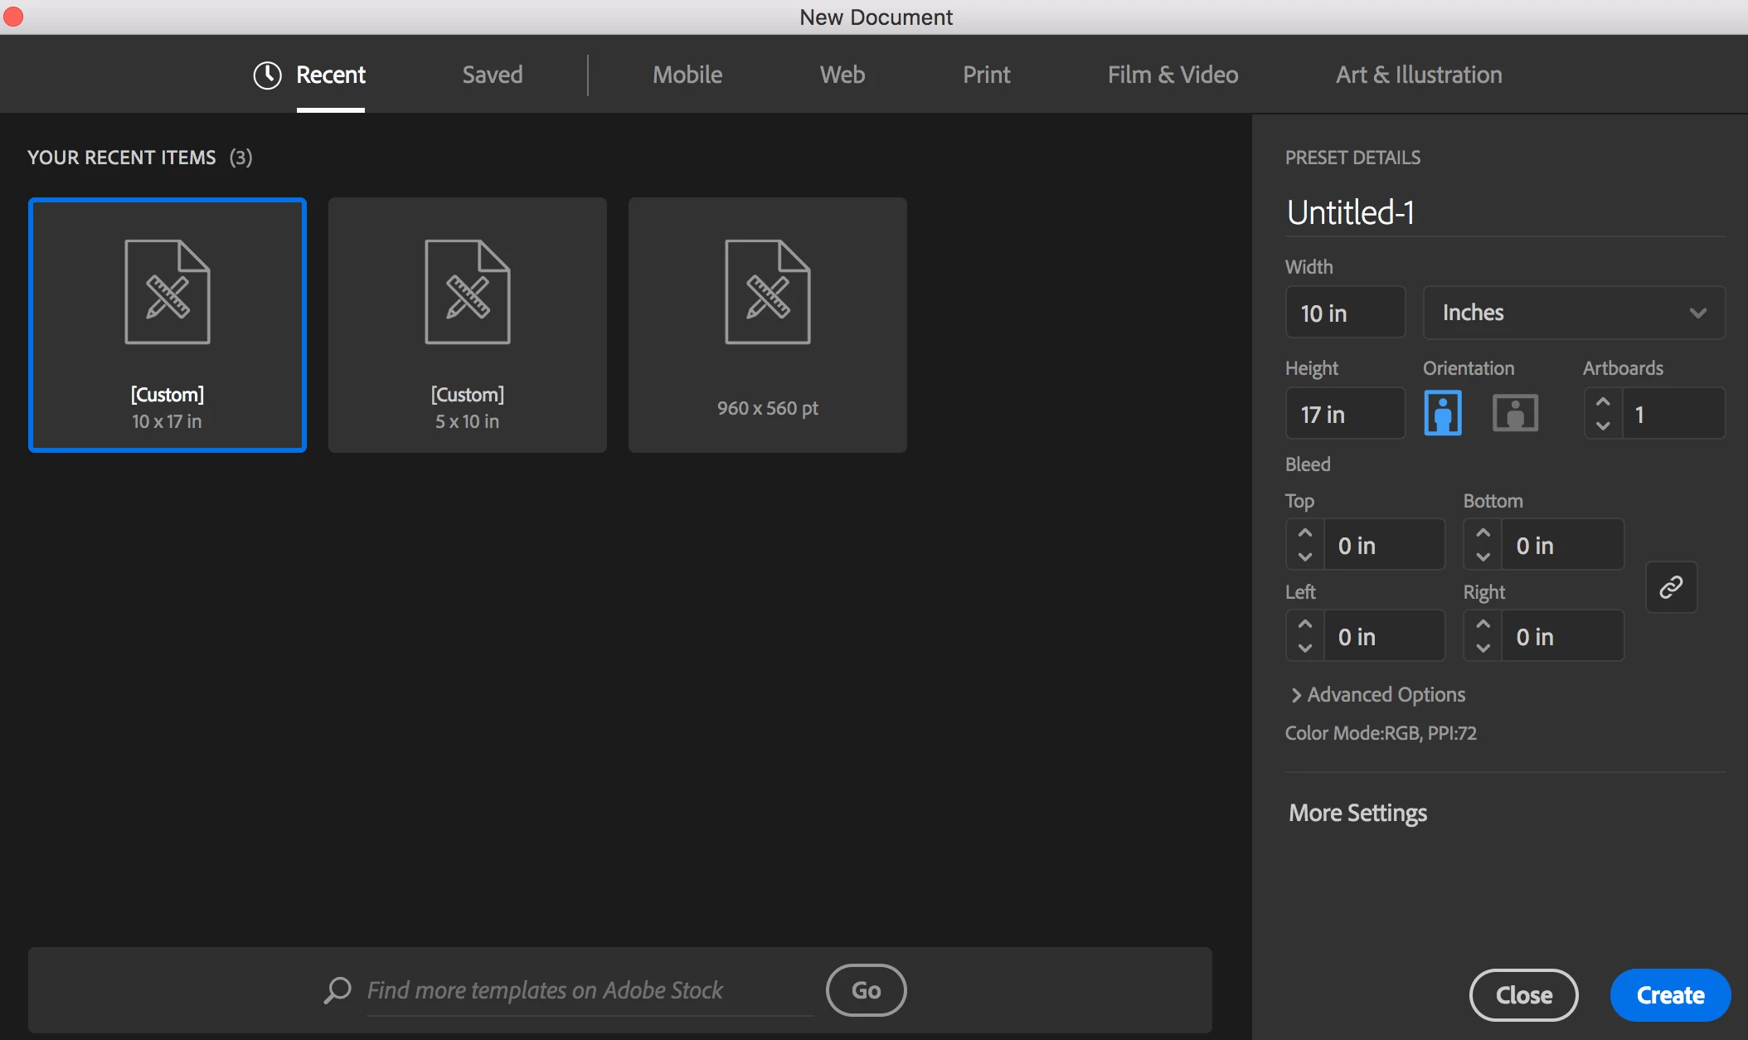
Task: Decrease artboards count with down arrow
Action: [x=1603, y=425]
